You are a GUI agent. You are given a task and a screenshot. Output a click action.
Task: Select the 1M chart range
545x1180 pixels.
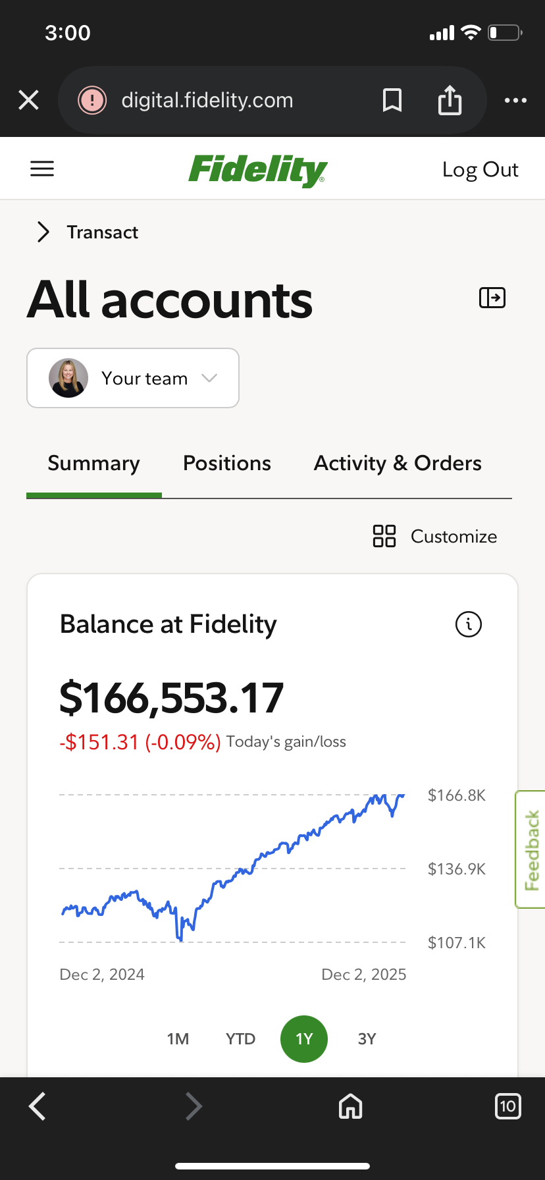coord(178,1039)
